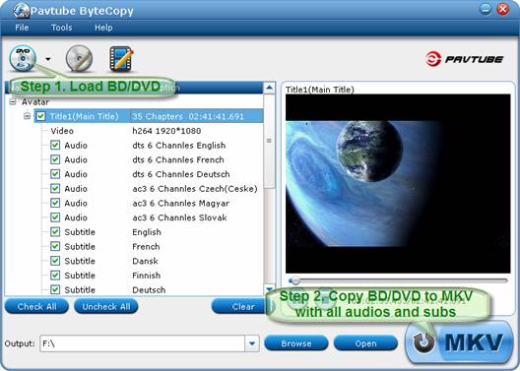Image resolution: width=520 pixels, height=371 pixels.
Task: Minimize the ByteCopy window
Action: 486,9
